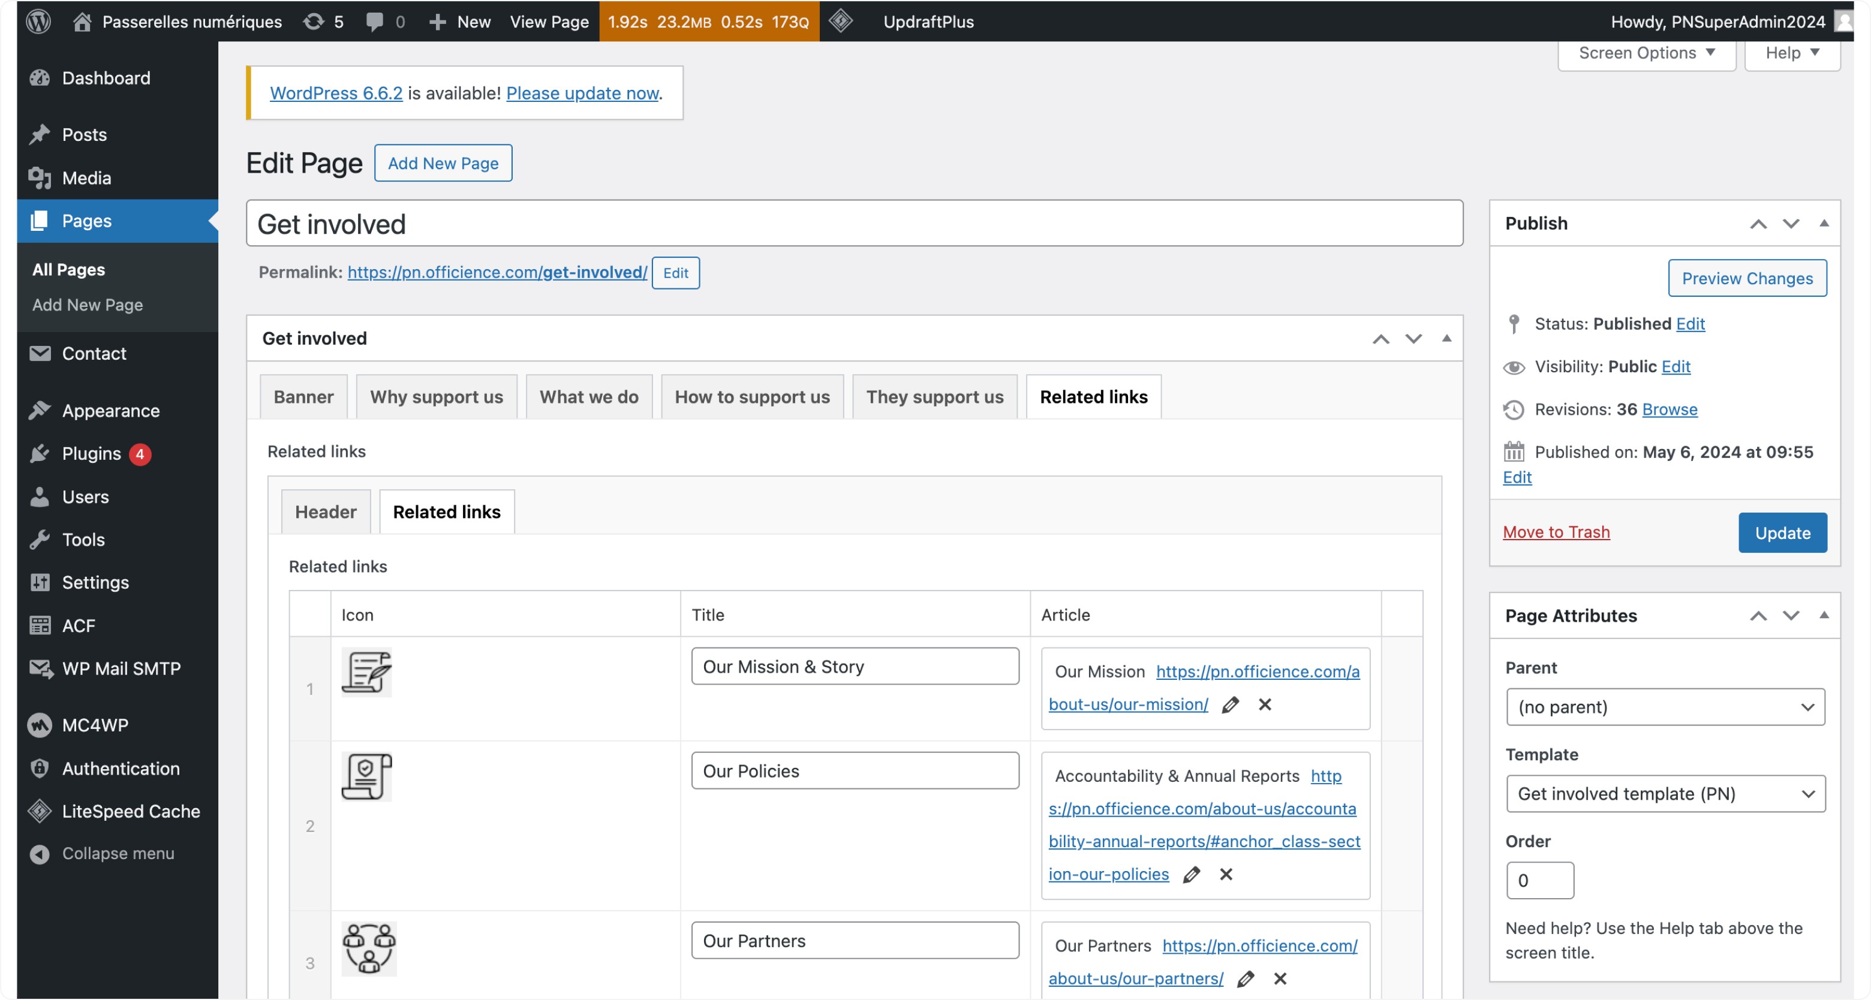The image size is (1871, 1000).
Task: Expand Screen Options panel
Action: coord(1646,53)
